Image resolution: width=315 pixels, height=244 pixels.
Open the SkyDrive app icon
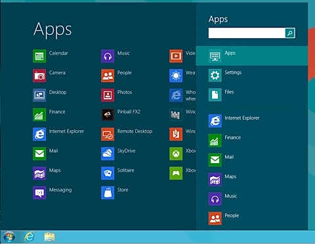coord(108,154)
